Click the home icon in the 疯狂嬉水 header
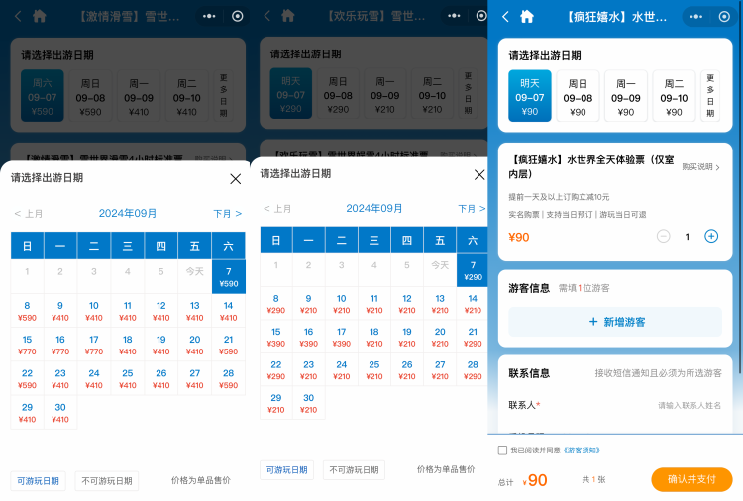The width and height of the screenshot is (743, 501). coord(527,16)
